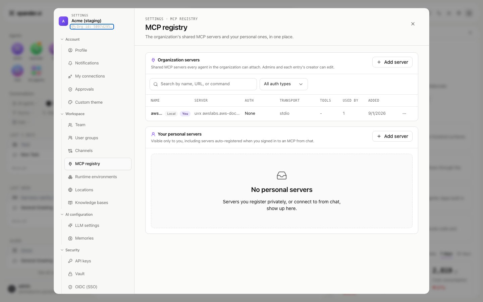Click the Approvals shield icon
Screen dimensions: 483x302
[70, 89]
